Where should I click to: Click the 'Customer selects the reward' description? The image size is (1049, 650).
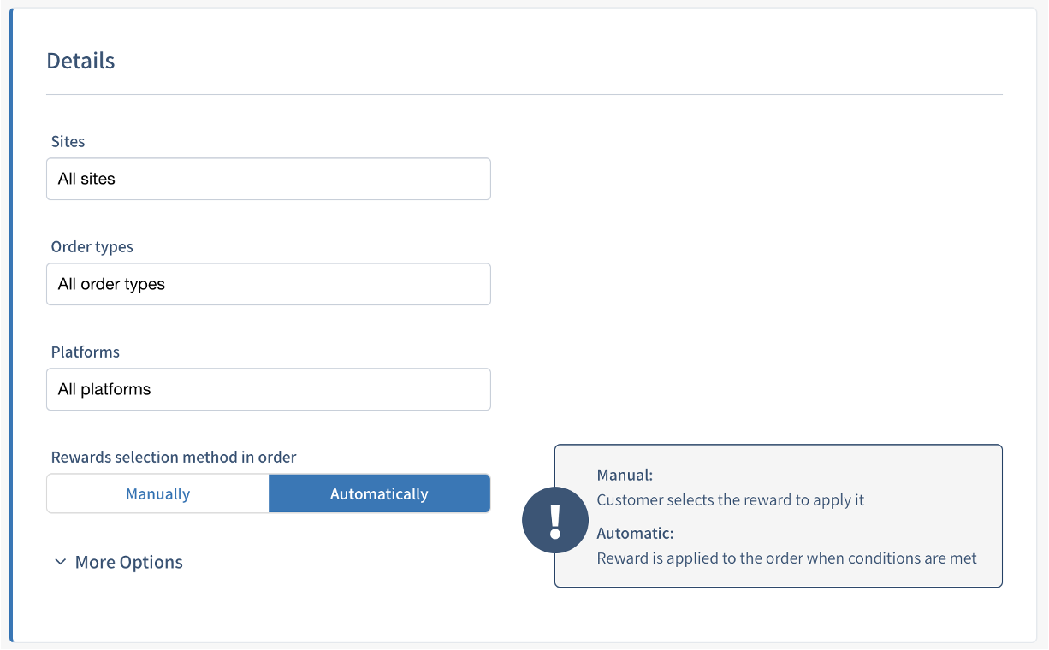click(731, 499)
